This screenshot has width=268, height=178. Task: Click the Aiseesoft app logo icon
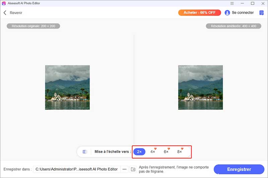(4, 3)
